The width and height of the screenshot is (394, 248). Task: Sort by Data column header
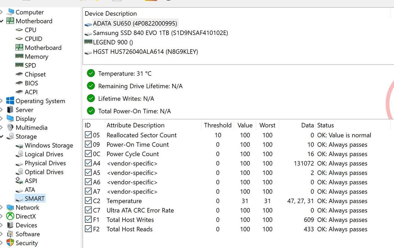pos(297,125)
